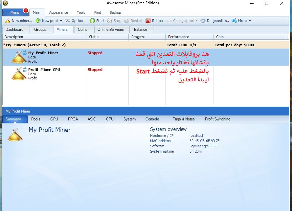Click the blue sync arrows on Profit Miner CPU

tap(25, 70)
